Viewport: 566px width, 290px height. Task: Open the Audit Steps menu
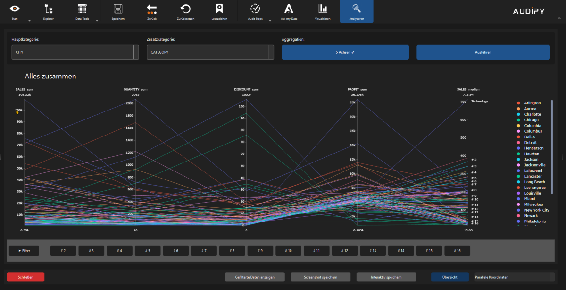(x=255, y=11)
